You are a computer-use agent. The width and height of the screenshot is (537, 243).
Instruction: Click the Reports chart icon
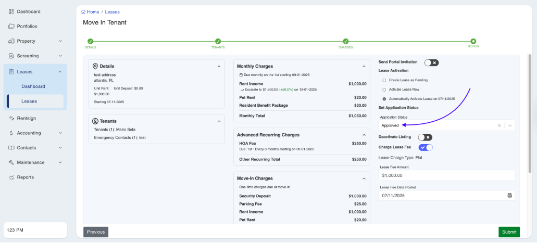pos(11,177)
